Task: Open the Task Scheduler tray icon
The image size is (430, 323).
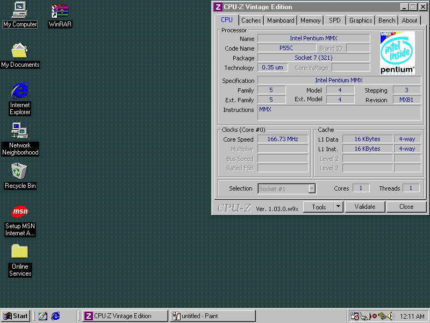Action: tap(355, 316)
